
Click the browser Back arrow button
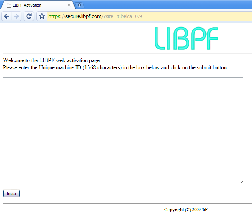[7, 16]
